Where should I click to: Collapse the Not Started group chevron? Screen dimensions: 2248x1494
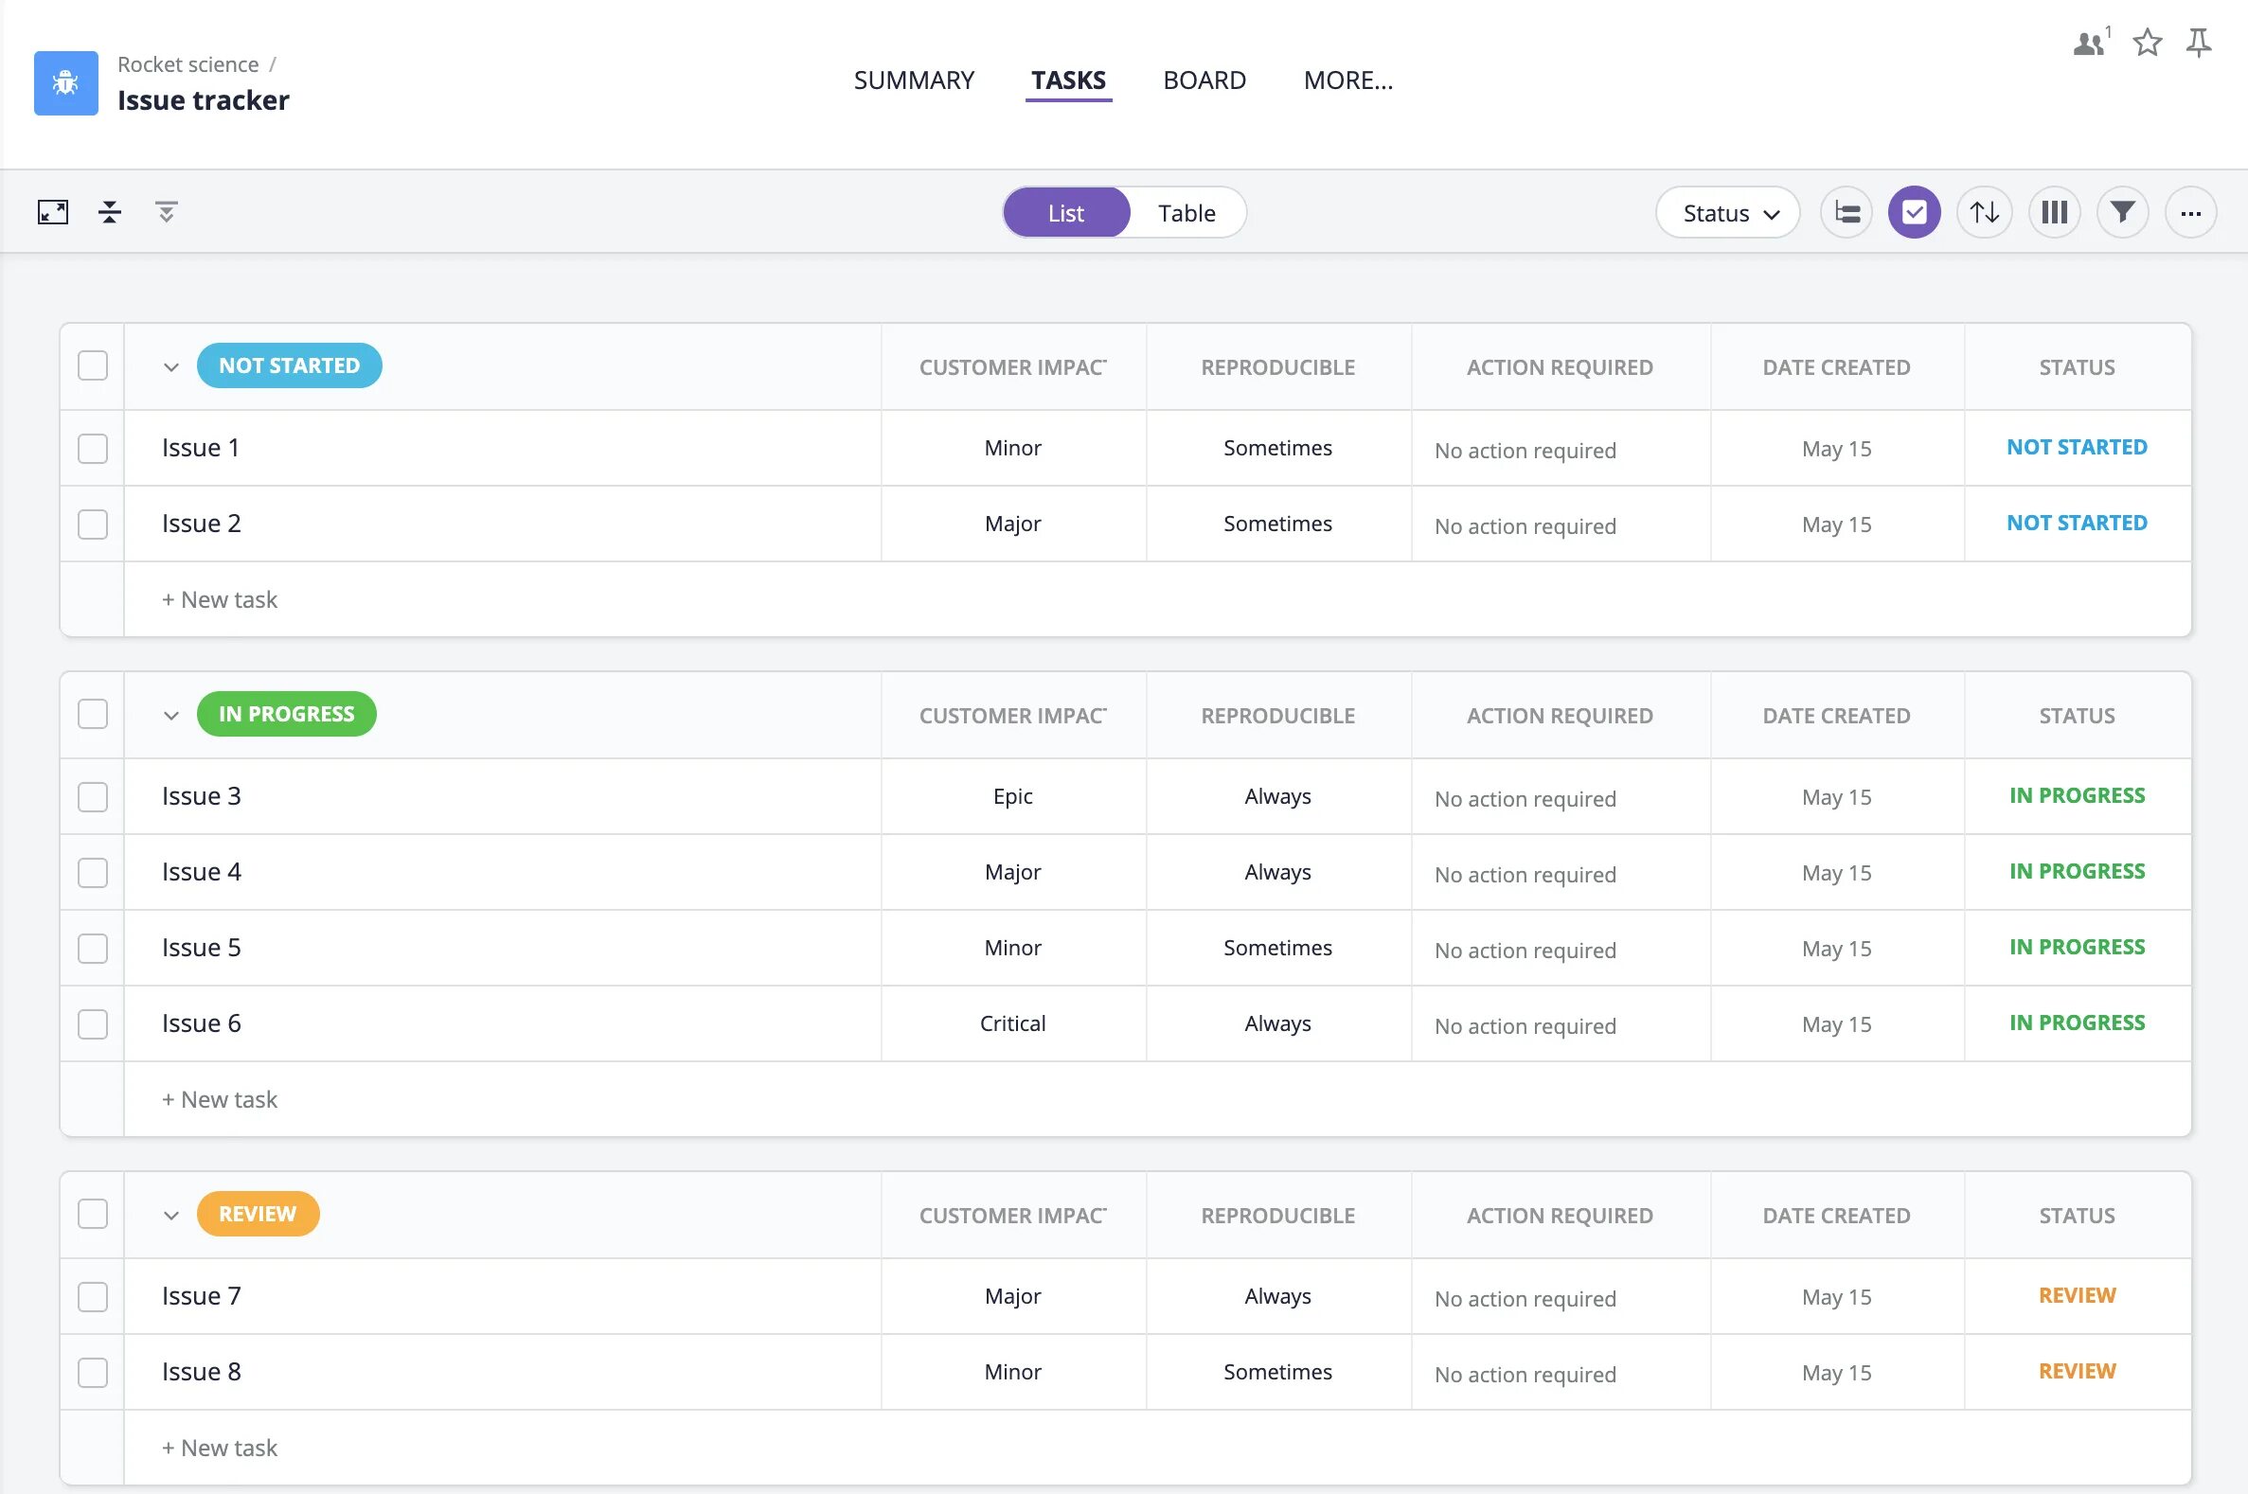tap(171, 366)
